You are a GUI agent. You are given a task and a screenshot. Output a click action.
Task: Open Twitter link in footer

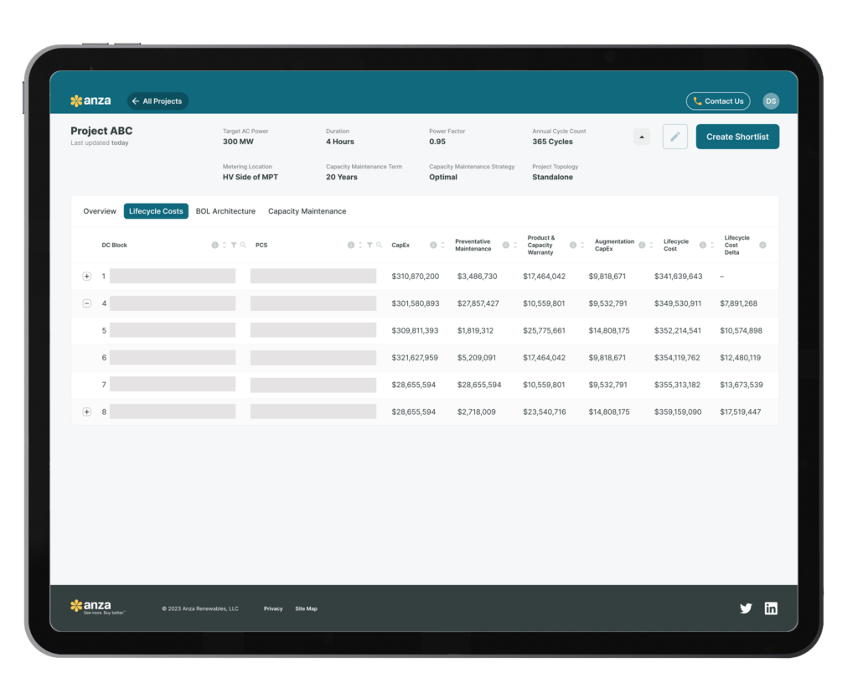pyautogui.click(x=746, y=608)
